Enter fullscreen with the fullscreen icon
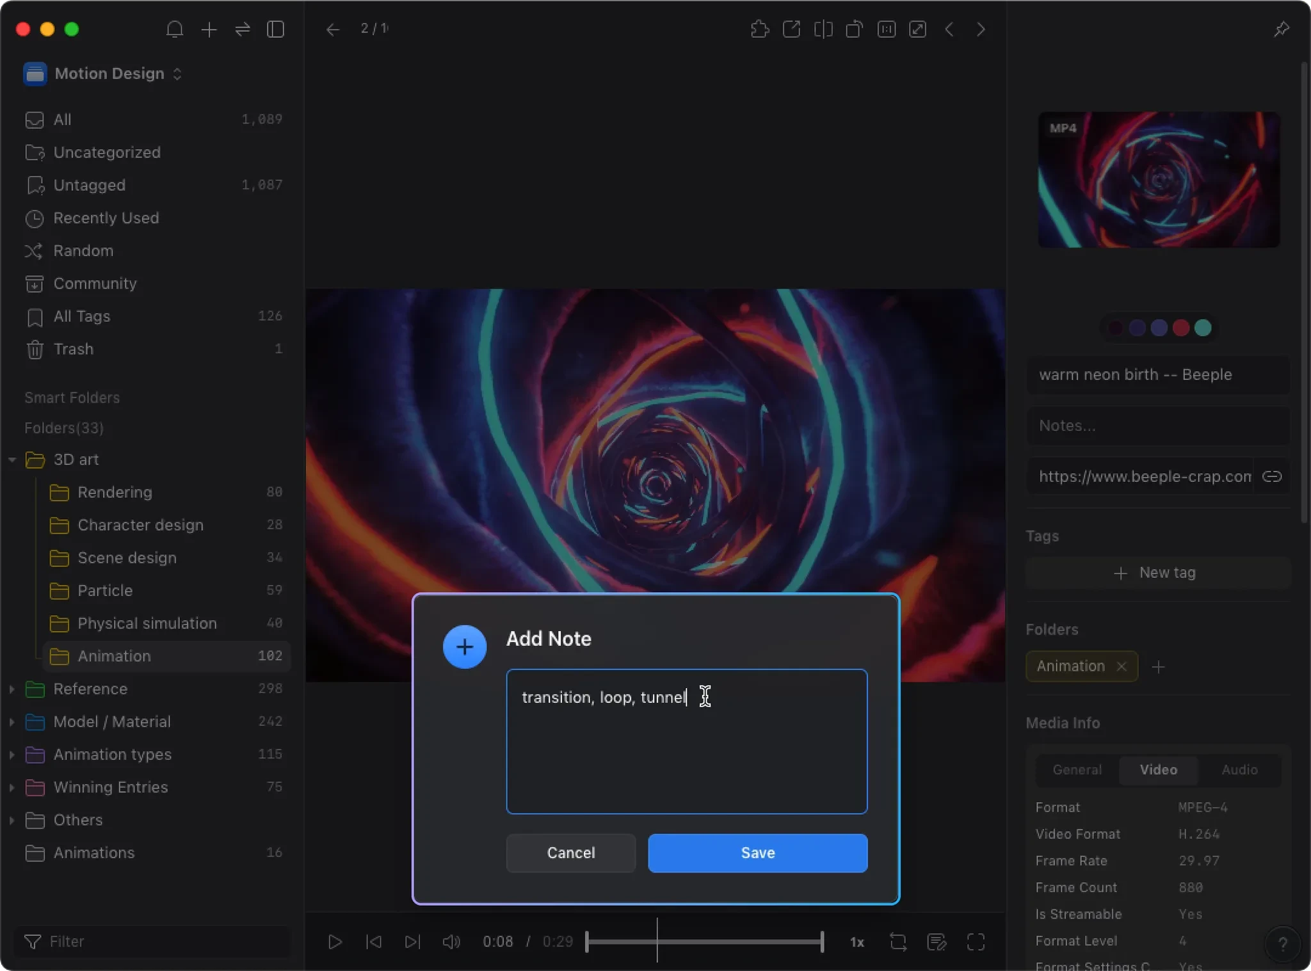1311x971 pixels. (x=976, y=942)
